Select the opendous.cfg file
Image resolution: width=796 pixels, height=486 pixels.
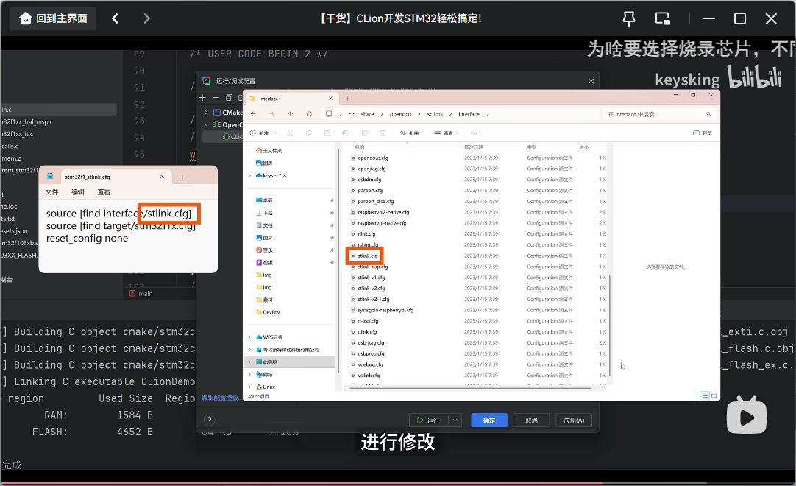(372, 158)
